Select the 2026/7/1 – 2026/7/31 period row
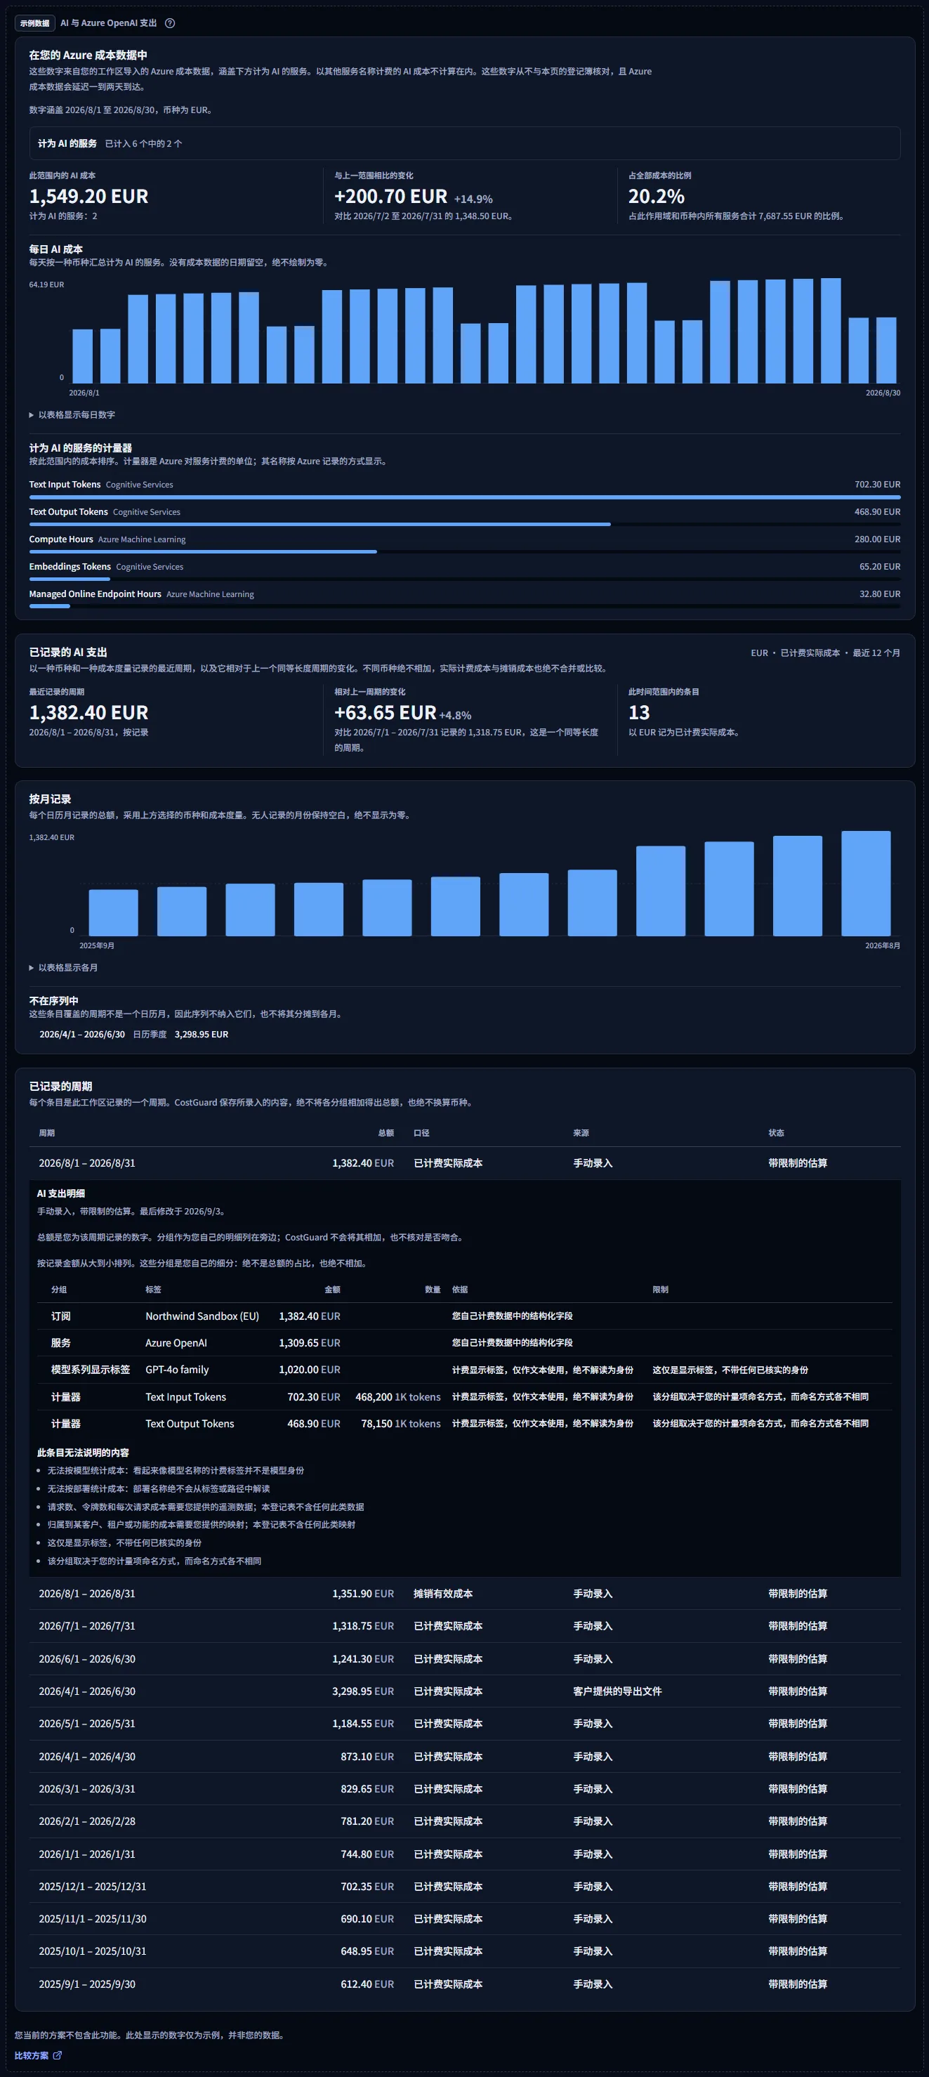This screenshot has height=2077, width=929. click(465, 1626)
